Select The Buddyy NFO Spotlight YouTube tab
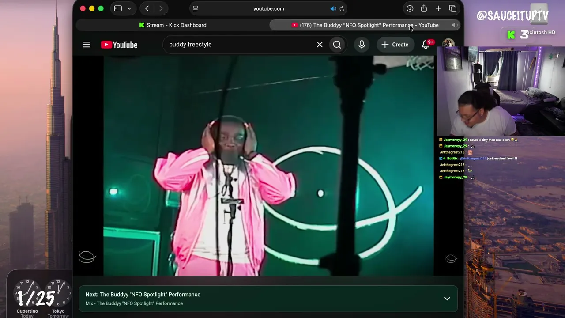This screenshot has height=318, width=565. [x=365, y=25]
